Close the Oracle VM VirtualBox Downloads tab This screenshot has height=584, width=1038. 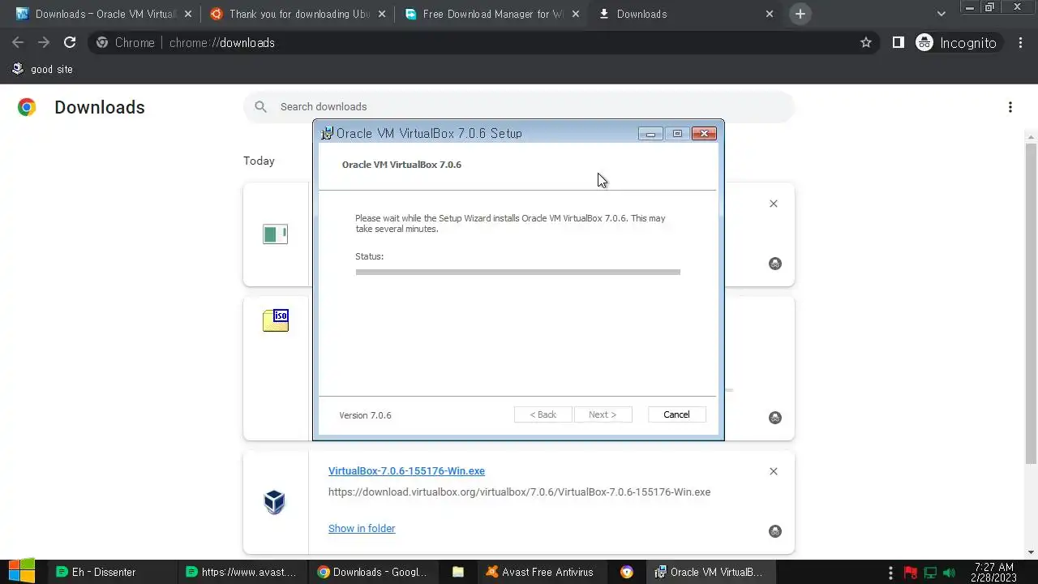[187, 14]
